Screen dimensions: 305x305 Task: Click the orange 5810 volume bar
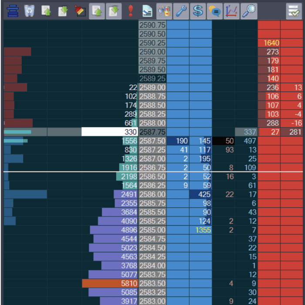[110, 283]
